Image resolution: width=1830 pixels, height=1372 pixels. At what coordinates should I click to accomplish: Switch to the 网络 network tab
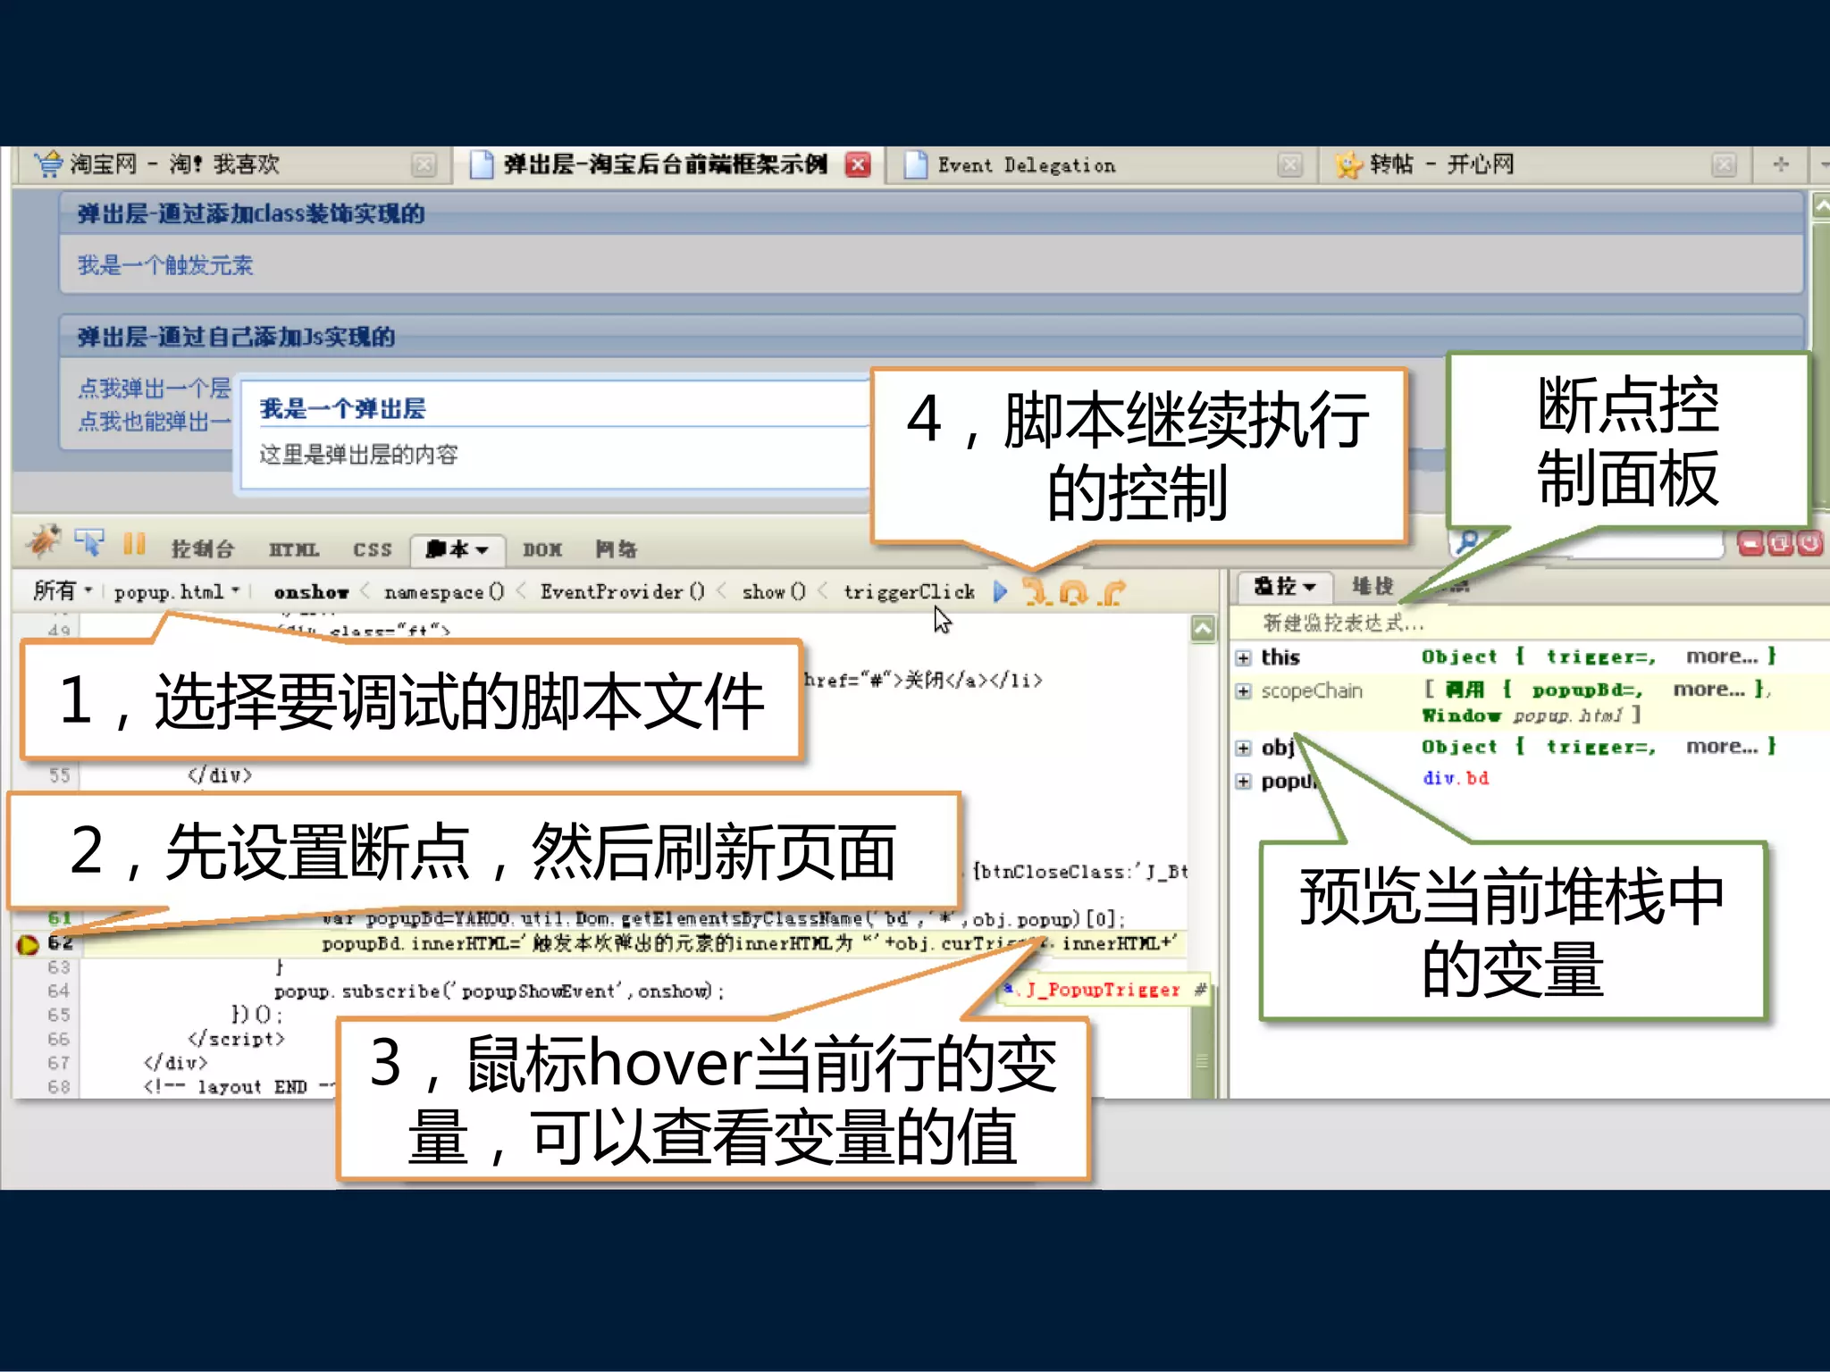click(x=617, y=549)
